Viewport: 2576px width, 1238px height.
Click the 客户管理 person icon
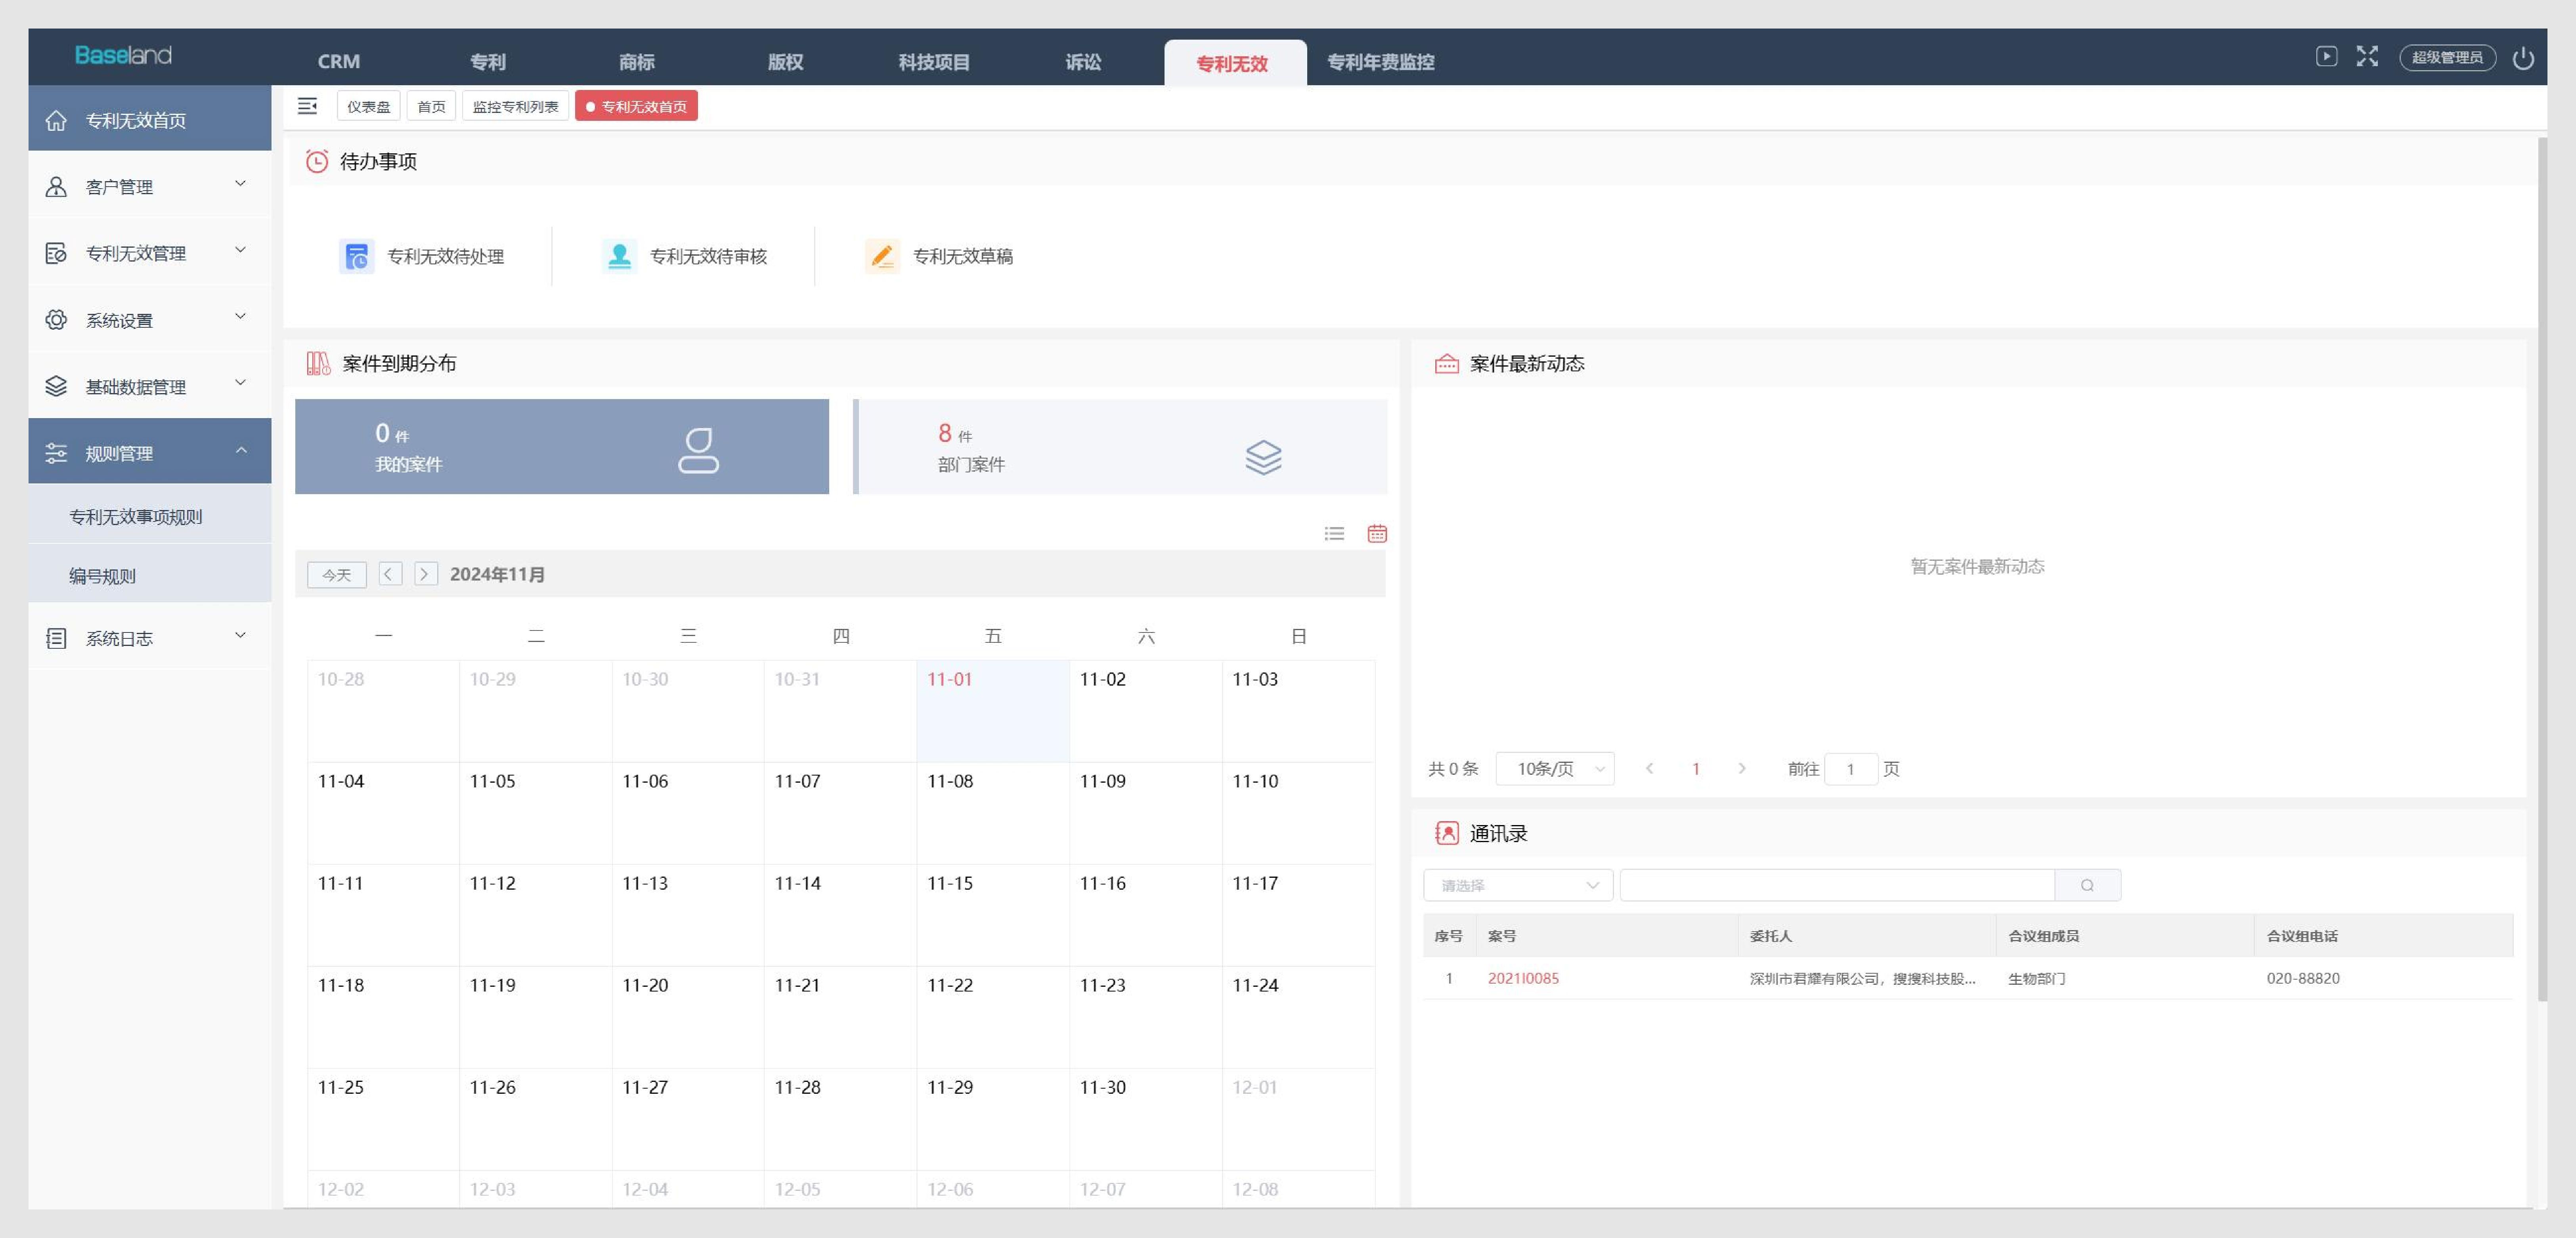(x=56, y=187)
